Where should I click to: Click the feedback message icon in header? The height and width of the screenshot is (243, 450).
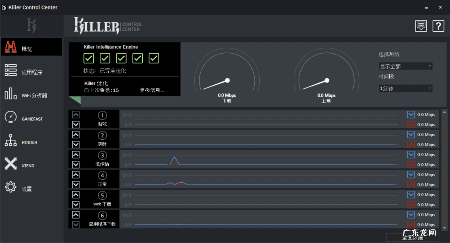click(421, 26)
